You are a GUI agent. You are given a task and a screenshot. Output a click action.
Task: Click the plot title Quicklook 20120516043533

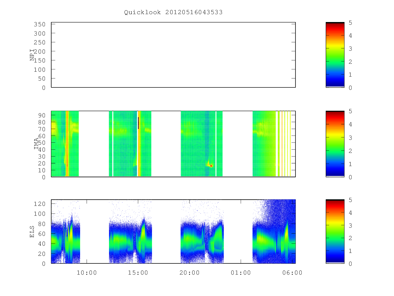point(173,12)
